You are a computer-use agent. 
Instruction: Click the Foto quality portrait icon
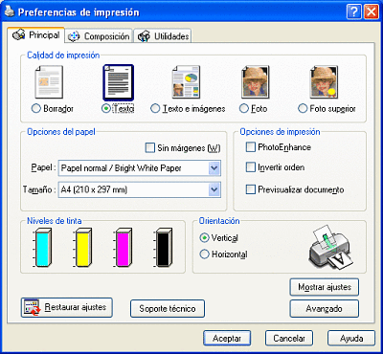tap(255, 82)
